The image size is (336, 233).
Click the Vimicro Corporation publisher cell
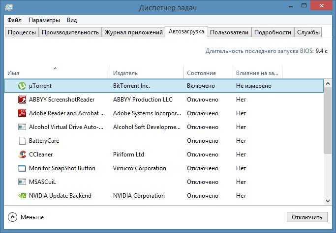(140, 168)
